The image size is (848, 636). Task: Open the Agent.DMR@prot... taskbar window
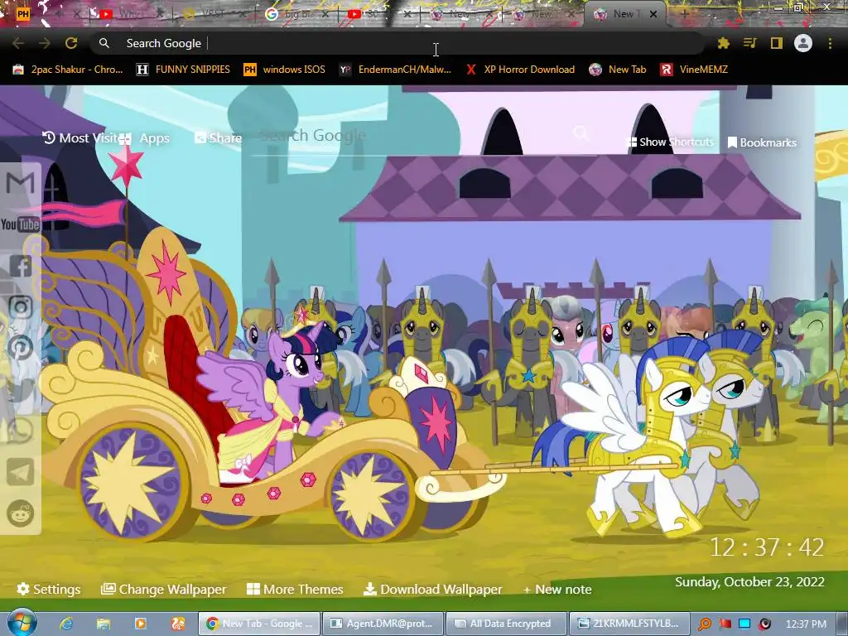(383, 624)
